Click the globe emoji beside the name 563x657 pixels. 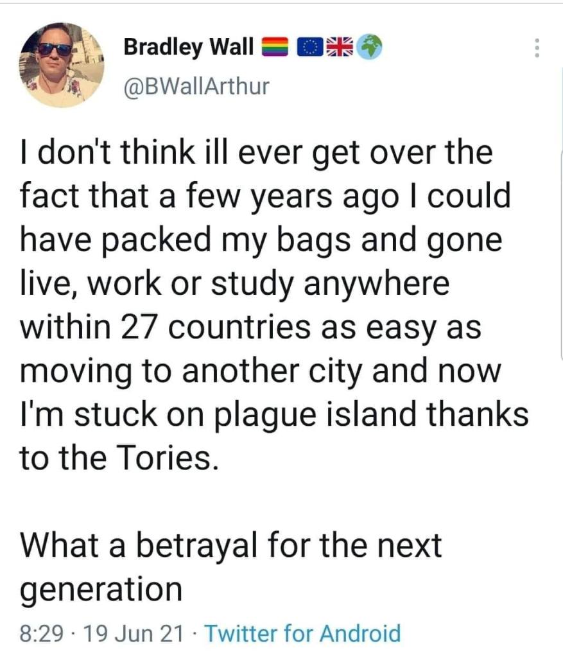(368, 48)
